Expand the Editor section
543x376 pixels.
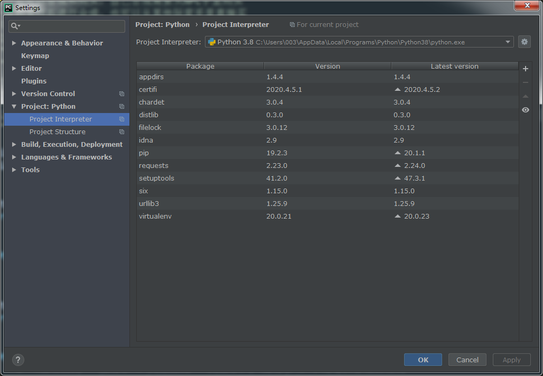tap(14, 68)
